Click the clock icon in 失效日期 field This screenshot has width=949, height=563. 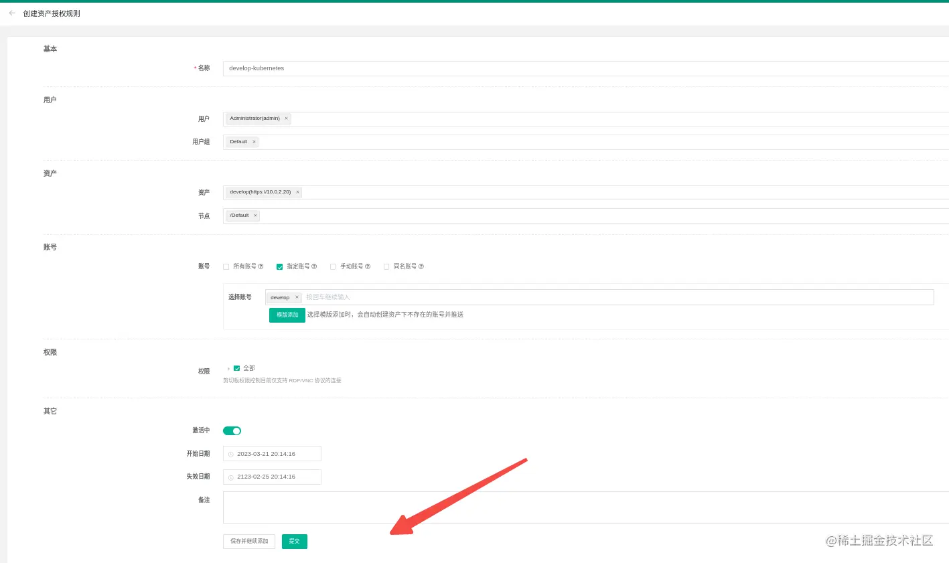click(231, 477)
